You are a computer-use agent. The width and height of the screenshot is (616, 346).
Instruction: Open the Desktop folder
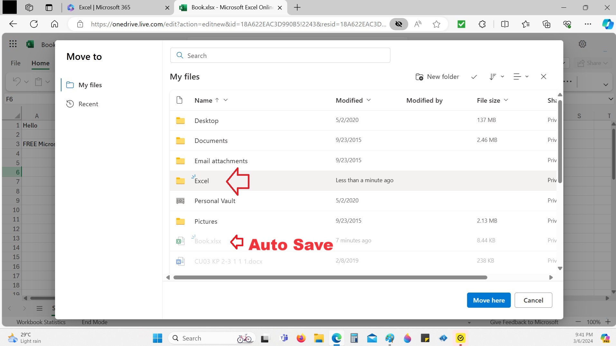(x=206, y=121)
